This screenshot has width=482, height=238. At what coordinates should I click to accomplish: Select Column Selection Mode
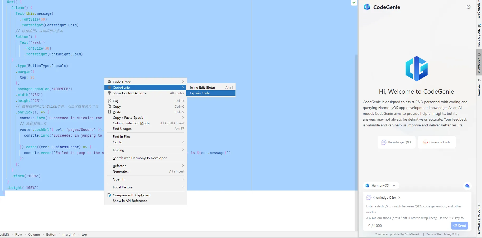point(146,123)
